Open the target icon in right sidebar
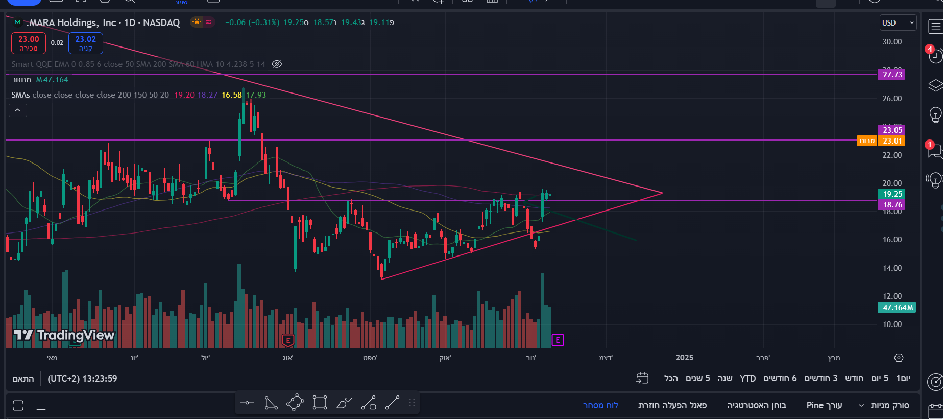The height and width of the screenshot is (419, 943). pyautogui.click(x=935, y=381)
